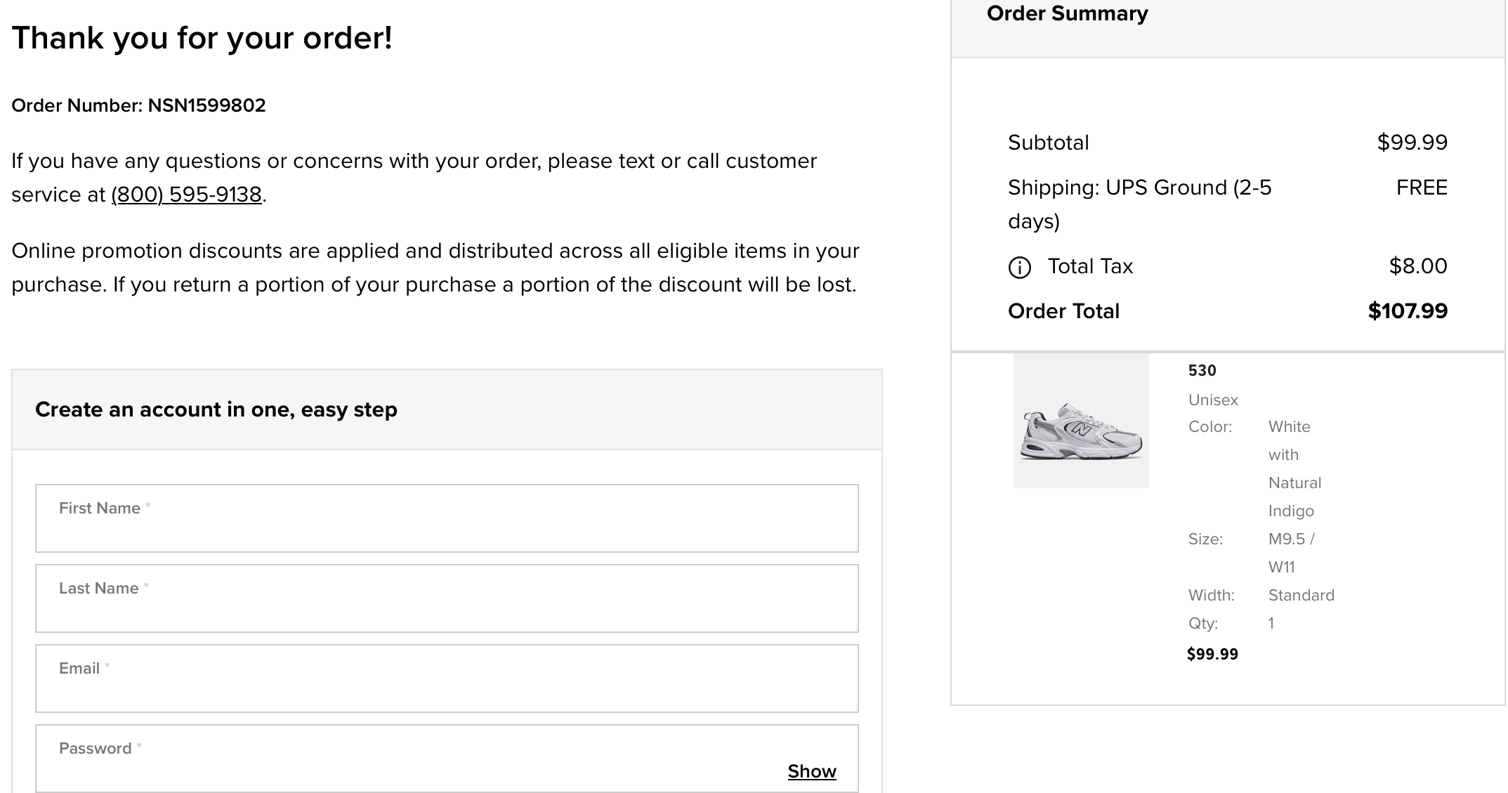Show the password text
This screenshot has height=793, width=1508.
pyautogui.click(x=811, y=771)
